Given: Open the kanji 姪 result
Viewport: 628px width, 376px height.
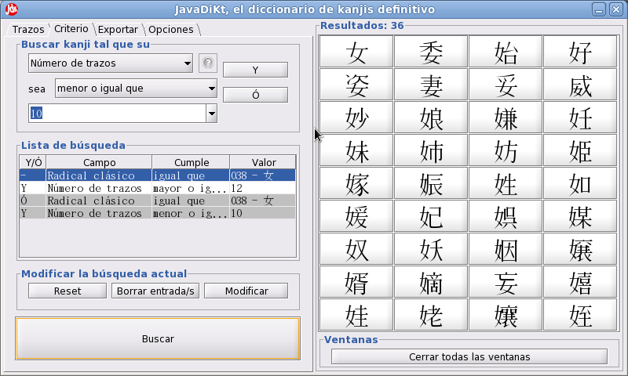Looking at the screenshot, I should [x=580, y=315].
